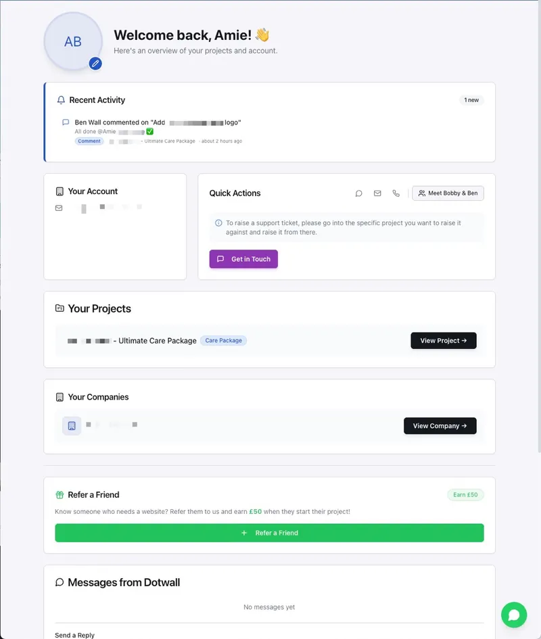Click the Send a Reply field
This screenshot has width=541, height=639.
click(x=74, y=634)
